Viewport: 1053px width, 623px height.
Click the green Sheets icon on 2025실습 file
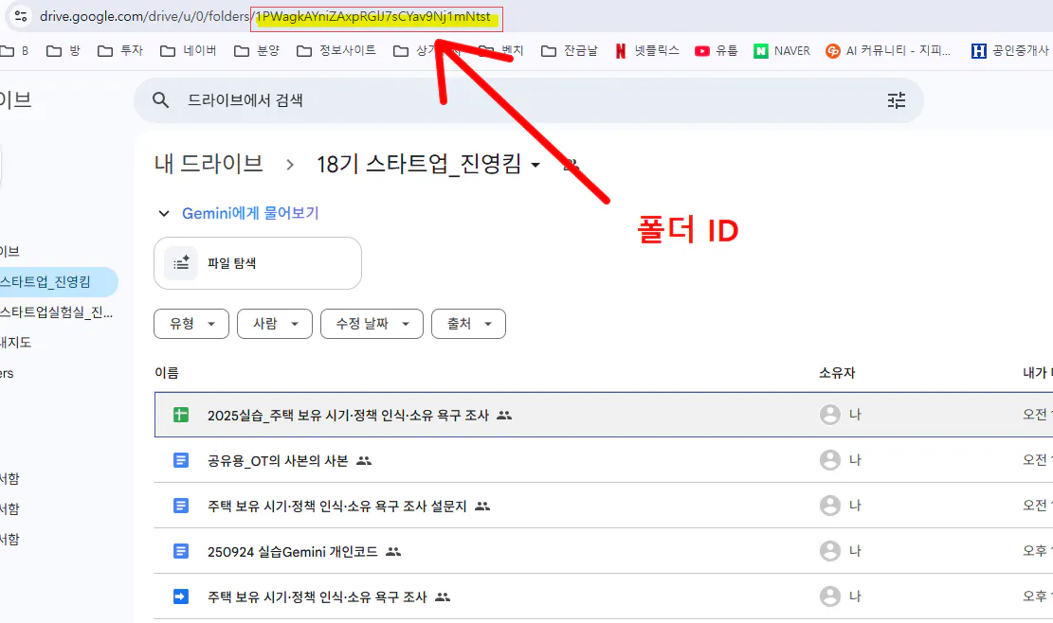[179, 414]
